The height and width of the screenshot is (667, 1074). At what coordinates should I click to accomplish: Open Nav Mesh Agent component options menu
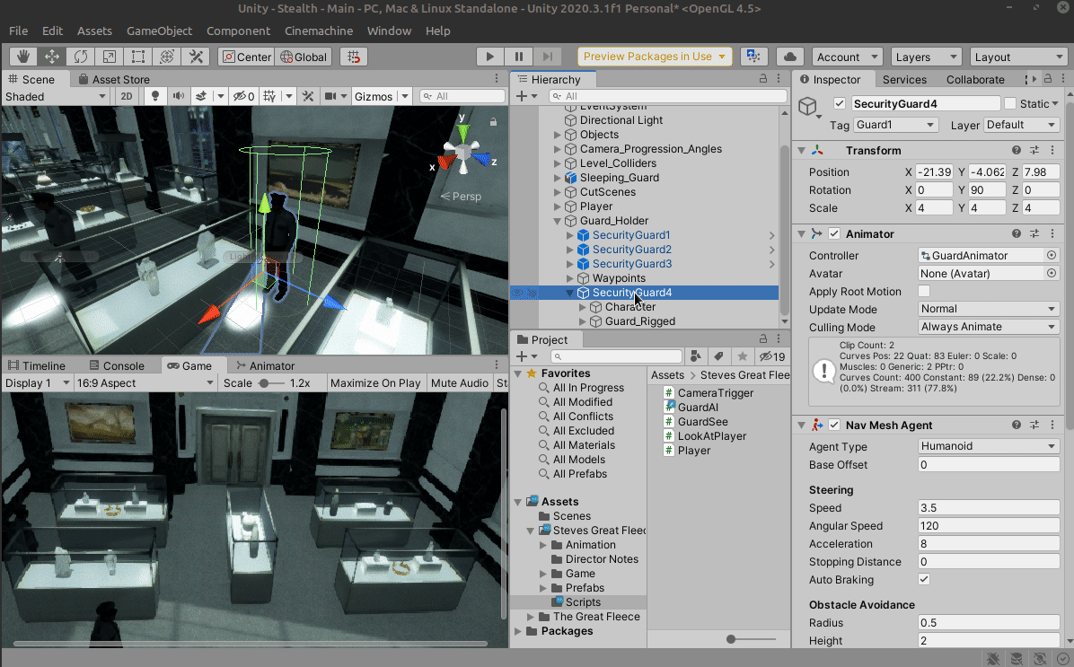tap(1052, 426)
